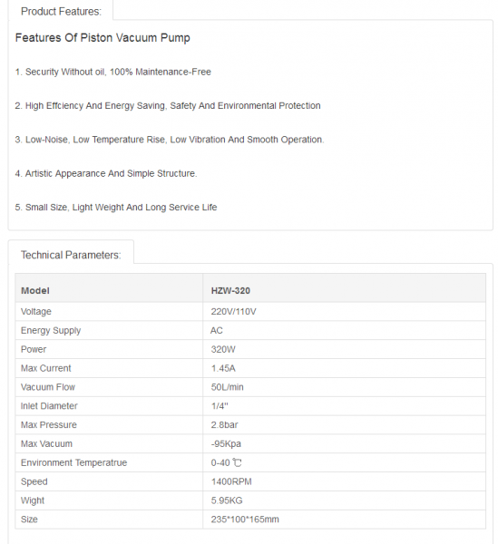Click the Low-Noise, Low Temperature Rise line
This screenshot has width=498, height=544.
point(170,140)
